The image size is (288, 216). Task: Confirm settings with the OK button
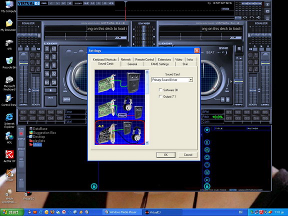[x=166, y=155]
